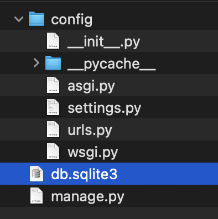Select the wsgi.py file name
Image resolution: width=218 pixels, height=219 pixels.
click(92, 153)
